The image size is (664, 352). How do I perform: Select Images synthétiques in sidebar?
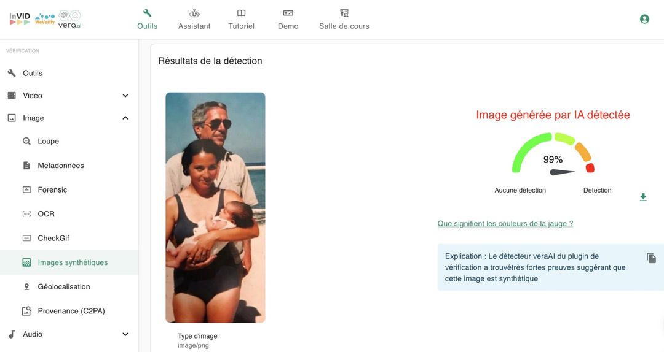click(x=73, y=262)
